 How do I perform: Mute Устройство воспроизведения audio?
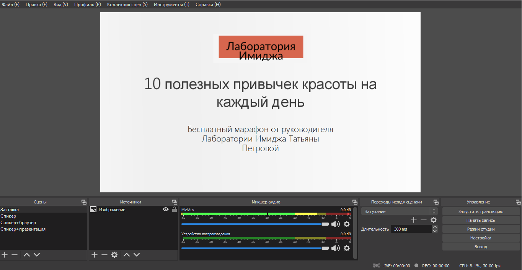(336, 248)
